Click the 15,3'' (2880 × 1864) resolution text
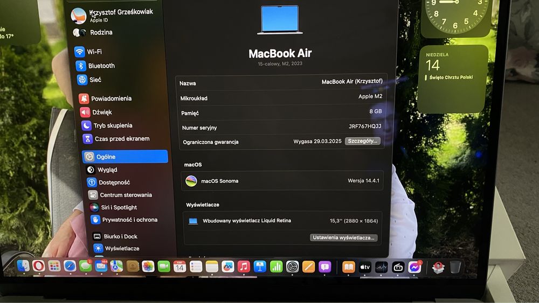The image size is (539, 303). 354,221
